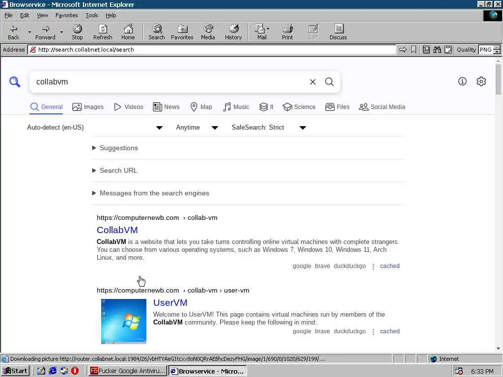Image resolution: width=503 pixels, height=377 pixels.
Task: Click the blue magnifier logo
Action: tap(15, 82)
